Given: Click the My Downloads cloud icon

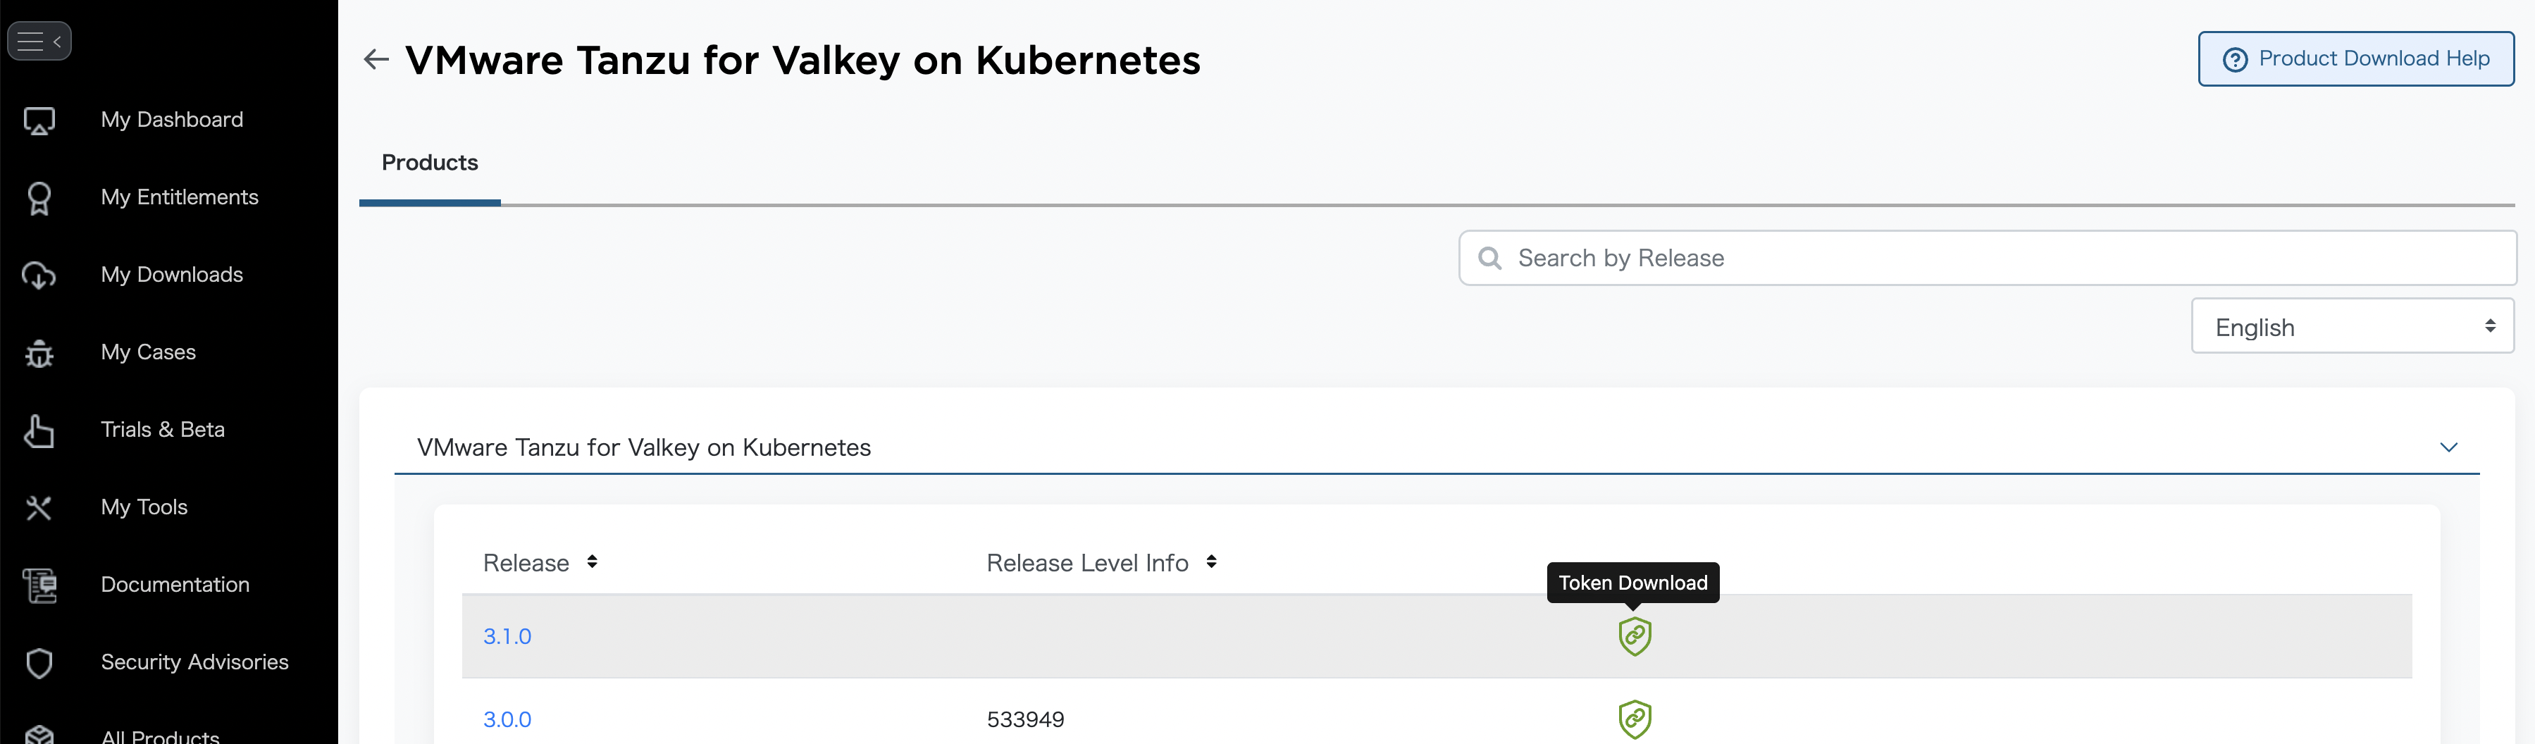Looking at the screenshot, I should (x=39, y=275).
